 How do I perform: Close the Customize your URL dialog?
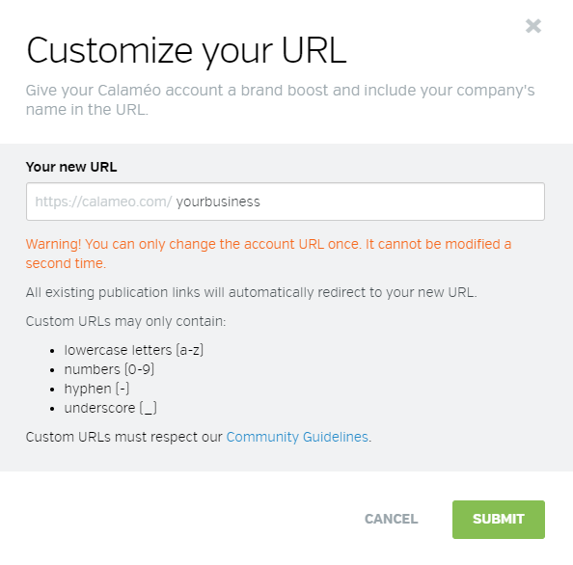[x=533, y=26]
